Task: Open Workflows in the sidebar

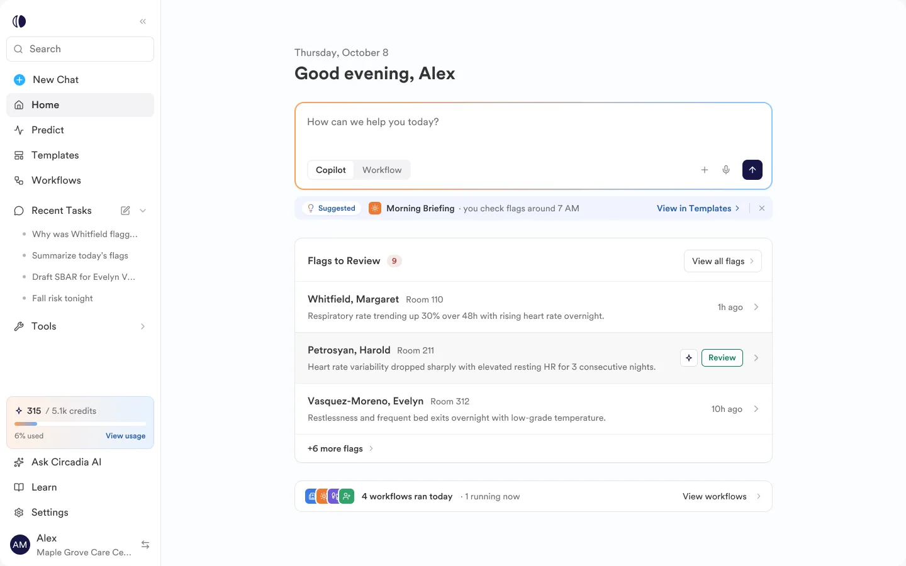Action: coord(80,180)
